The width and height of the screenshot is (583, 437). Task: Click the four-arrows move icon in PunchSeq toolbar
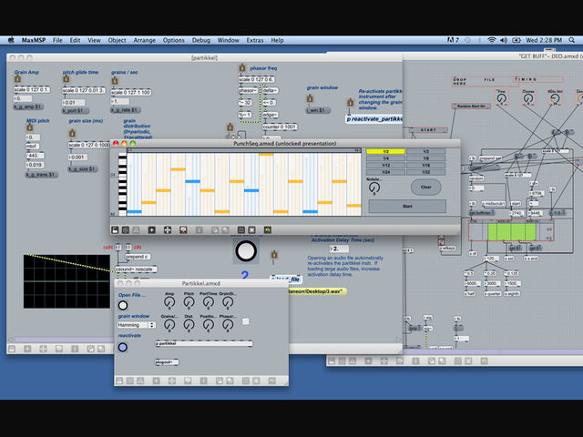pos(168,230)
